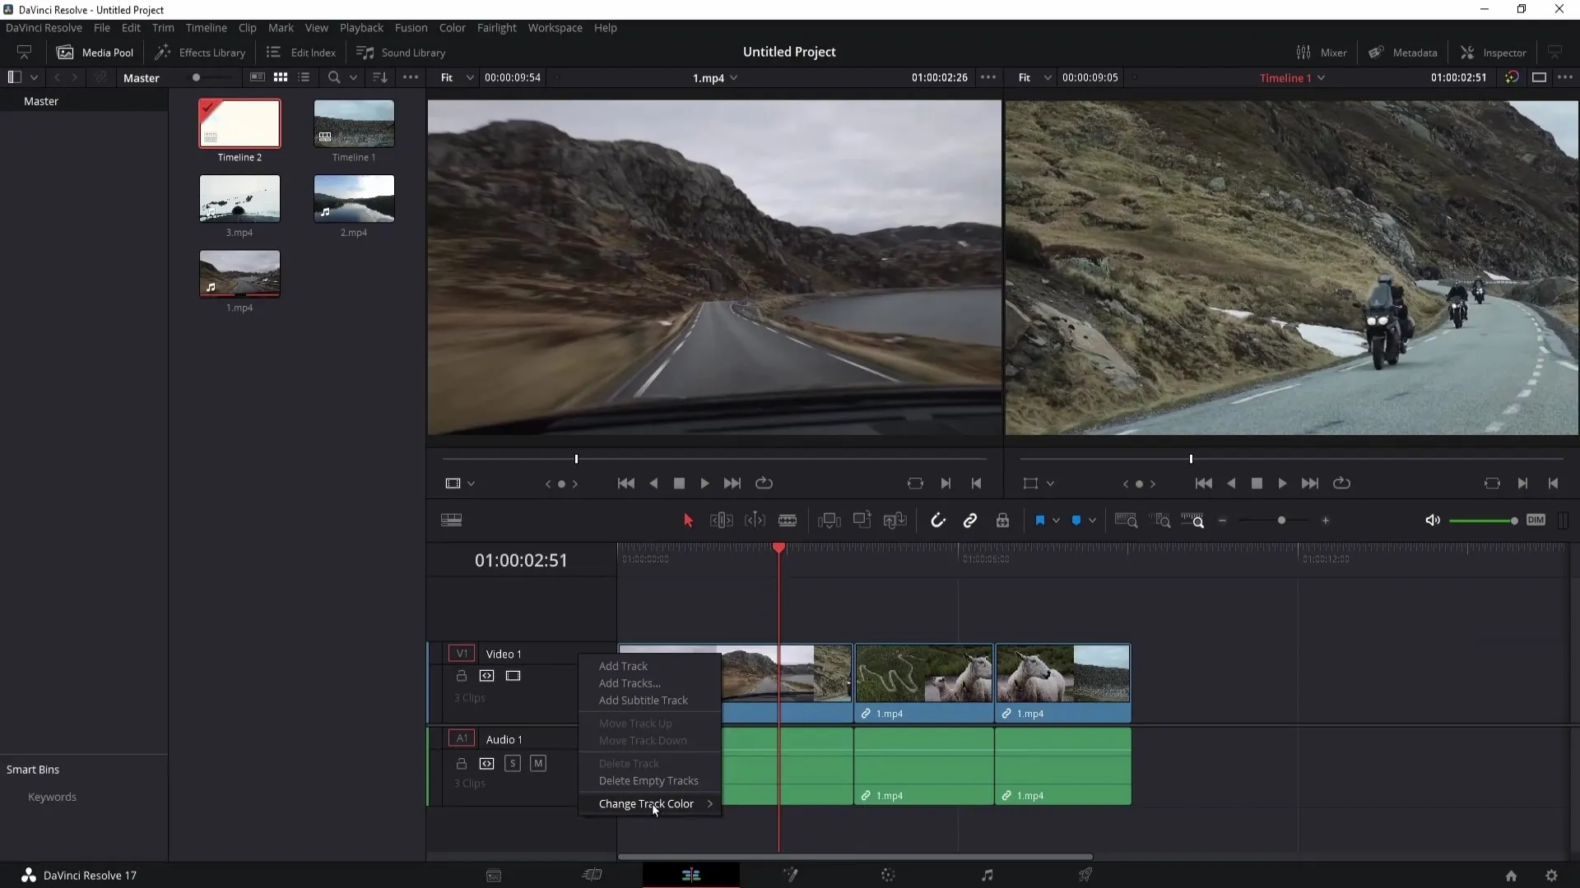The width and height of the screenshot is (1580, 888).
Task: Click the Color page shortcut icon
Action: pyautogui.click(x=889, y=875)
